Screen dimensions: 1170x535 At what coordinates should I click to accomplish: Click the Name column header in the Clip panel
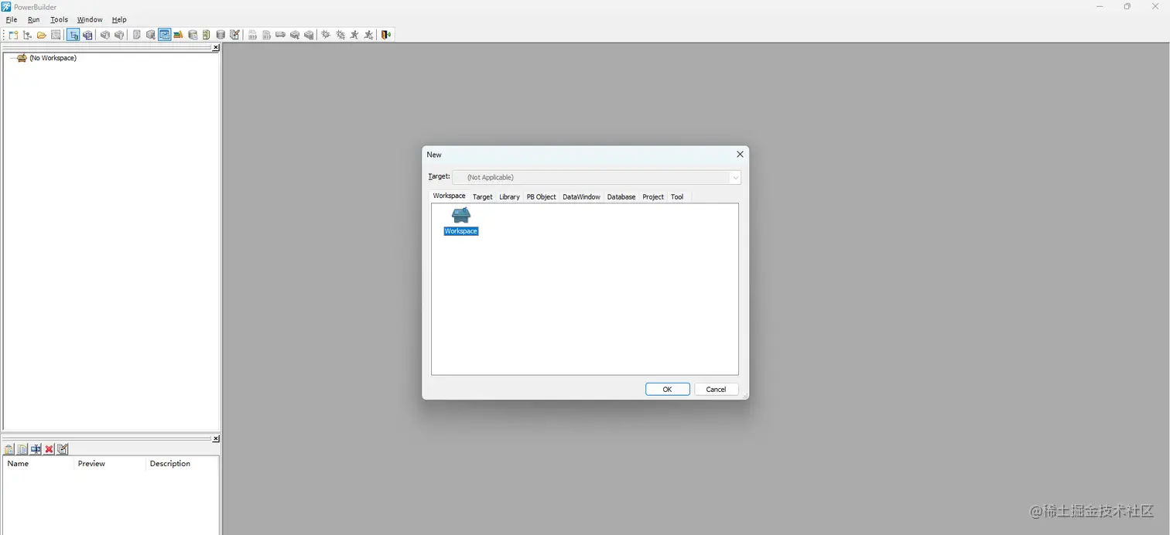39,464
